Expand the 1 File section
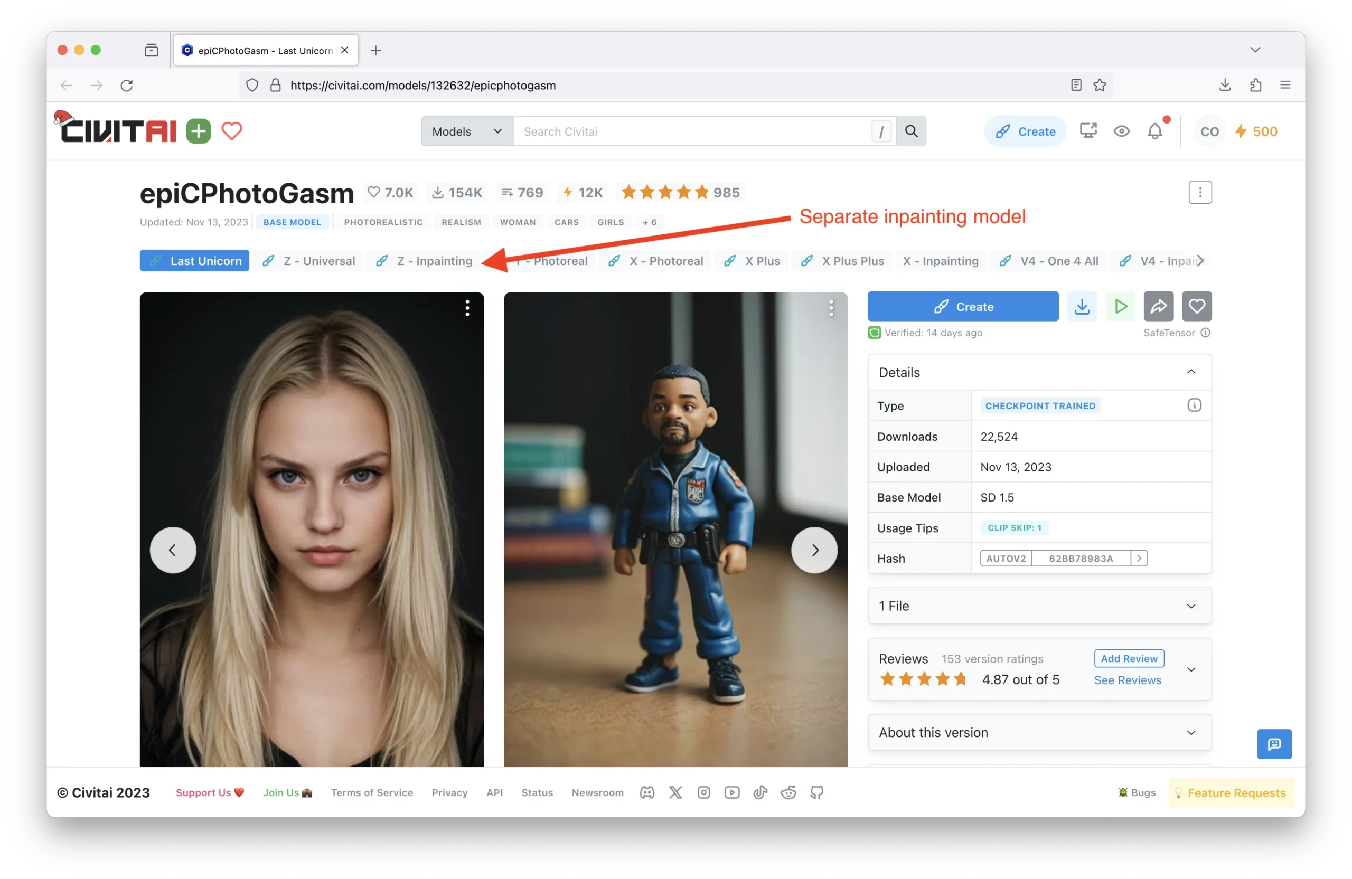This screenshot has height=879, width=1352. pyautogui.click(x=1039, y=606)
